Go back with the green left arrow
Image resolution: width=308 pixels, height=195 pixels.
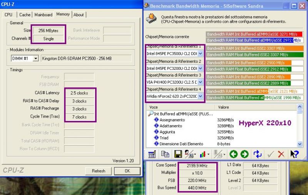pos(234,154)
